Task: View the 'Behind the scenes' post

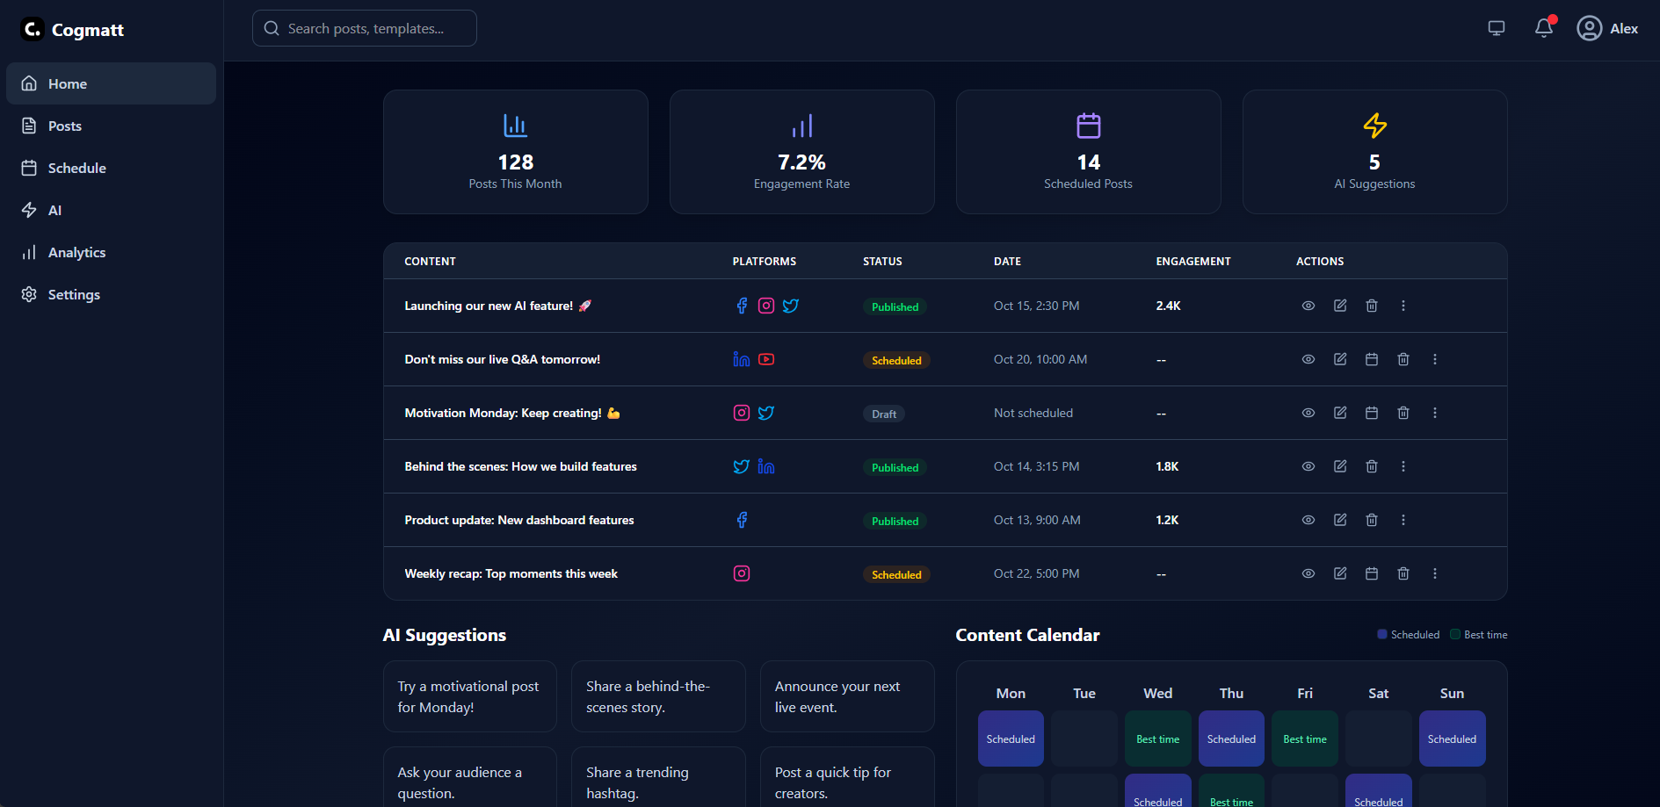Action: tap(1308, 466)
